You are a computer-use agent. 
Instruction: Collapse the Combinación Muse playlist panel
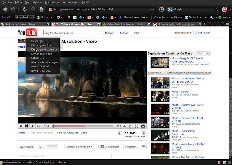click(208, 53)
